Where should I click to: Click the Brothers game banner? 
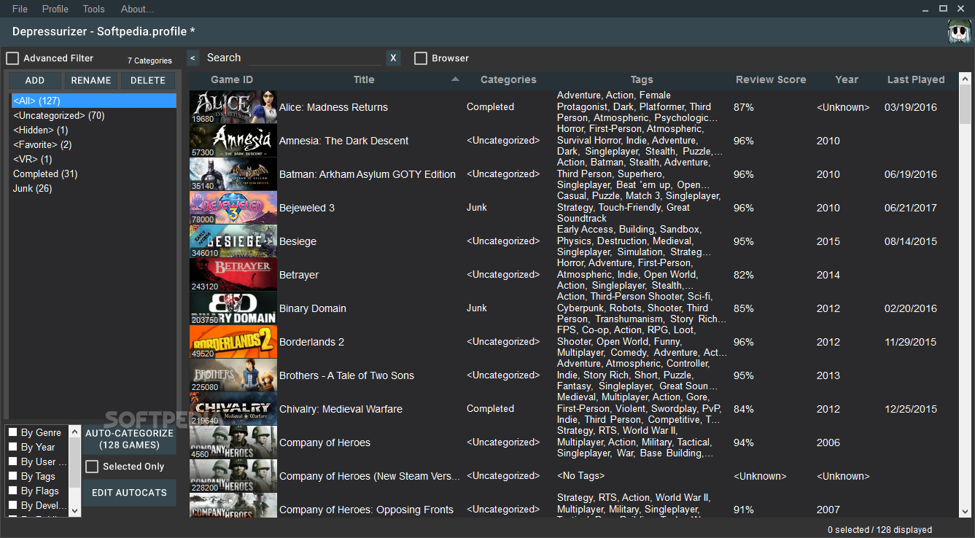[x=233, y=375]
